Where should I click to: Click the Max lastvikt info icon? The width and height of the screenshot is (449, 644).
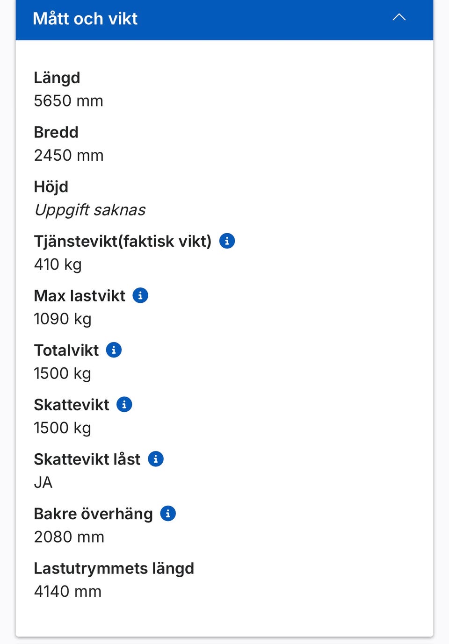140,295
